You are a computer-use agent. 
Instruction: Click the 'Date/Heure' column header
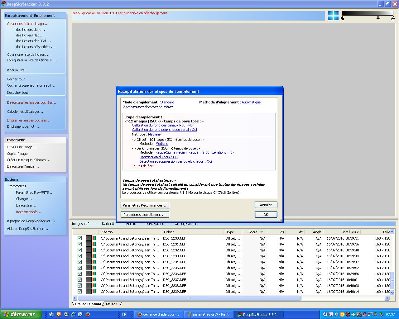pyautogui.click(x=342, y=232)
